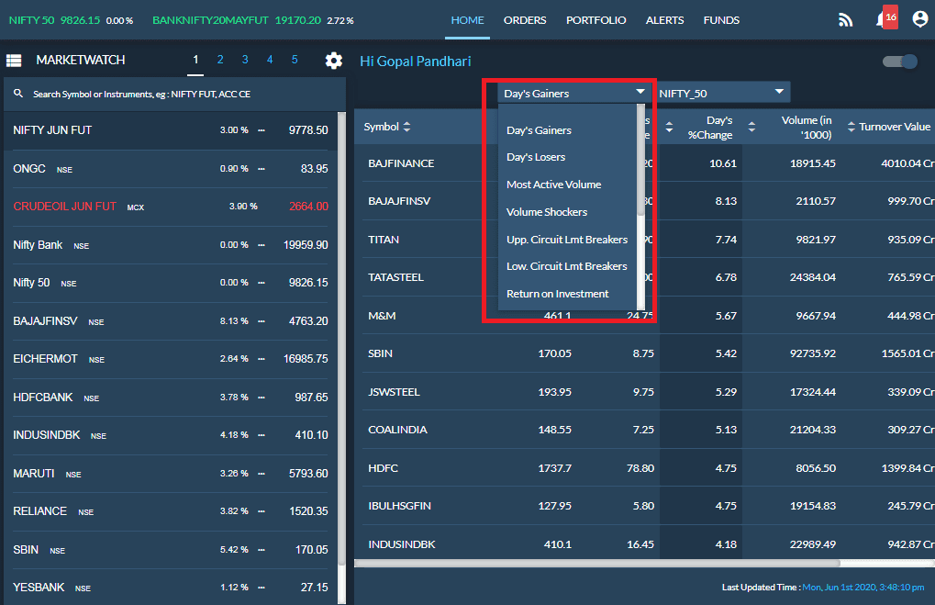
Task: Select Nifty Bank row in marketwatch
Action: (171, 244)
